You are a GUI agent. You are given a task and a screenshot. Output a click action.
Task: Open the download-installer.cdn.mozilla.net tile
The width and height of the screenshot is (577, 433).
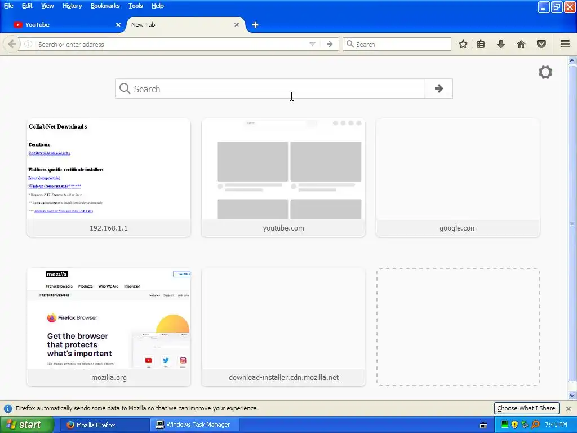pyautogui.click(x=283, y=327)
